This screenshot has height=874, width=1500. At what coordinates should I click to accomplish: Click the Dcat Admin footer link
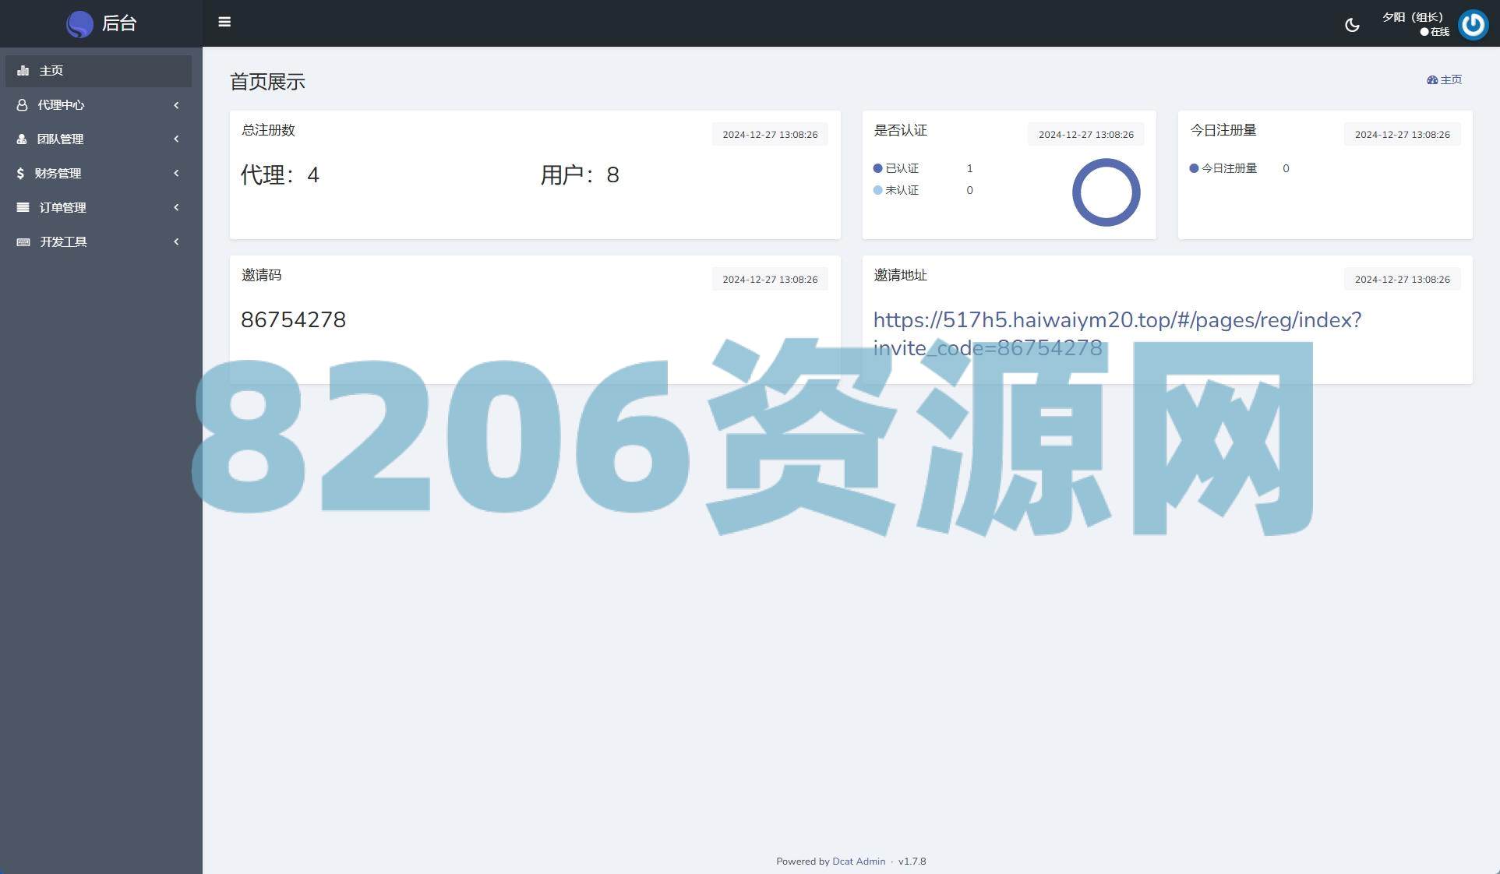click(858, 862)
